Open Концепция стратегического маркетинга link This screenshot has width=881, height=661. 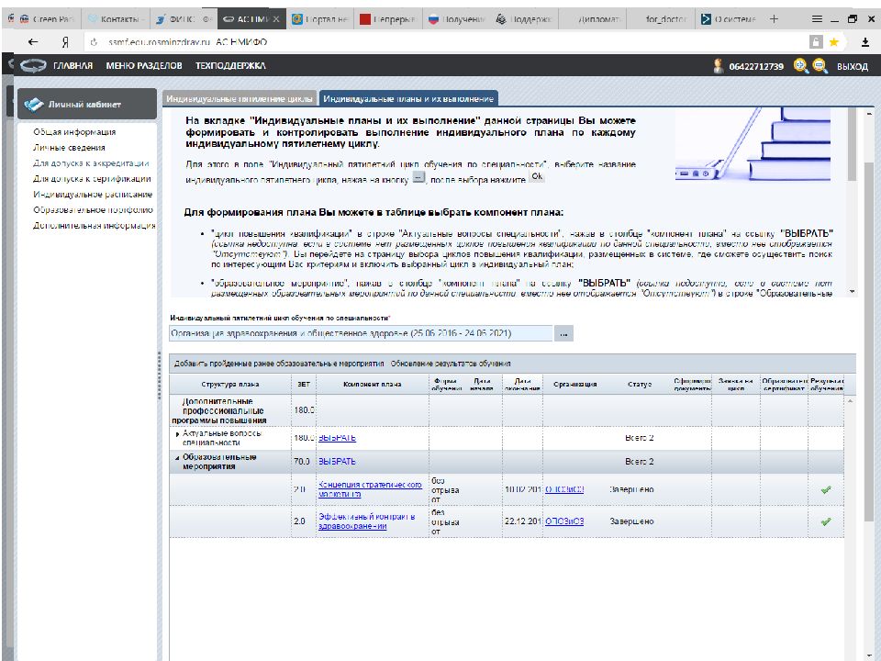(x=370, y=489)
